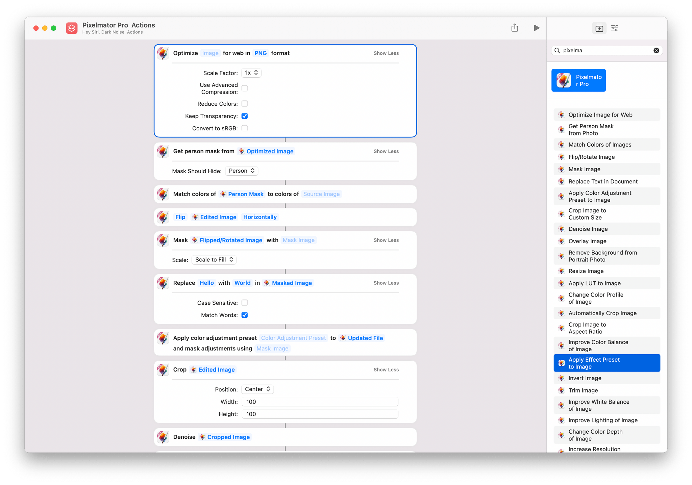Click the Person Mask variable token
Screen dimensions: 692x485
[242, 194]
